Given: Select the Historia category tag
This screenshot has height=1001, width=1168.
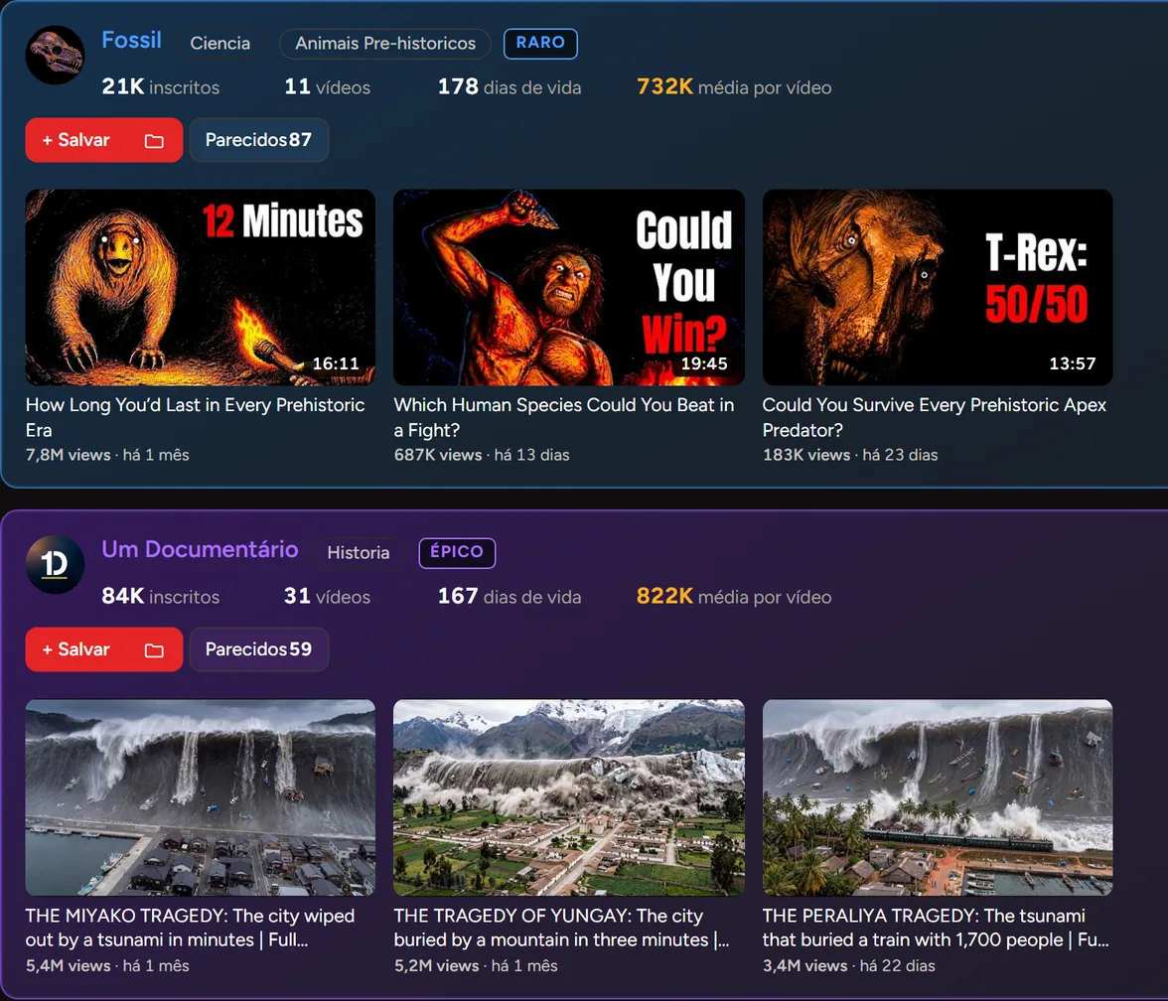Looking at the screenshot, I should (359, 552).
